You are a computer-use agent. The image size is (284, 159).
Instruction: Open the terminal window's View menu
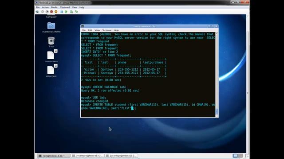pyautogui.click(x=97, y=30)
